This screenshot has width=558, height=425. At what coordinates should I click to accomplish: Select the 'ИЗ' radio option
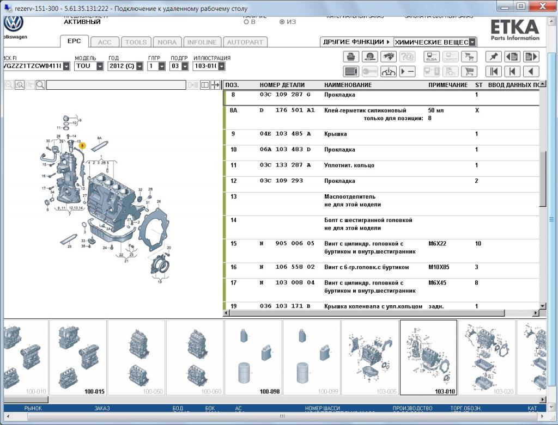pos(282,22)
